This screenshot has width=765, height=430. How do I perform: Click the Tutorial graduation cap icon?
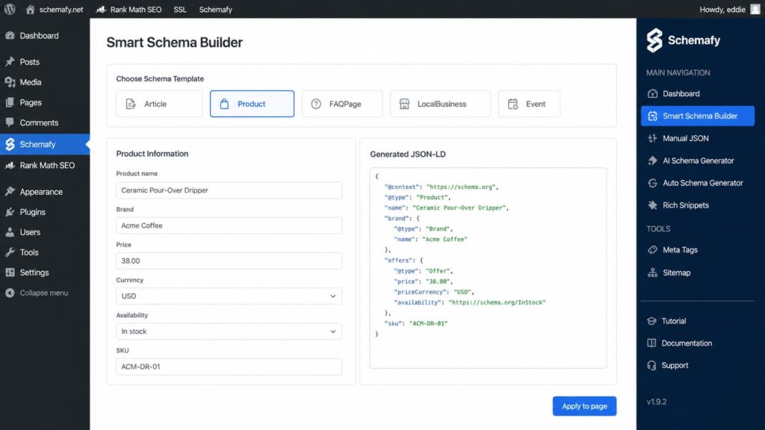[x=651, y=321]
